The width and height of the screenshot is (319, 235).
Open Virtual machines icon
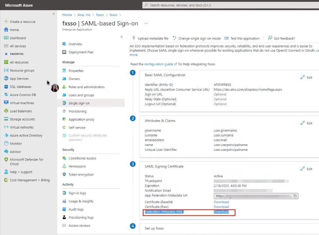(x=6, y=103)
